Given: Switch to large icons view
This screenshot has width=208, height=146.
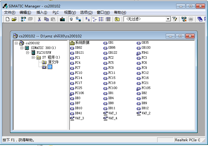Looking at the screenshot, I should [88, 19].
